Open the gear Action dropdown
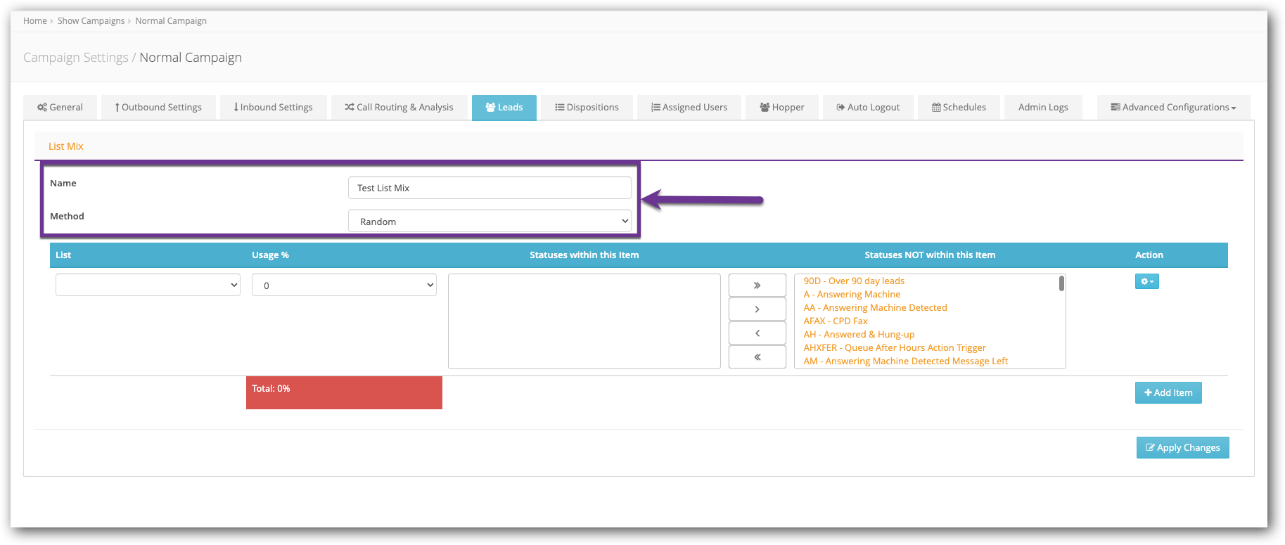The height and width of the screenshot is (545, 1285). tap(1146, 281)
